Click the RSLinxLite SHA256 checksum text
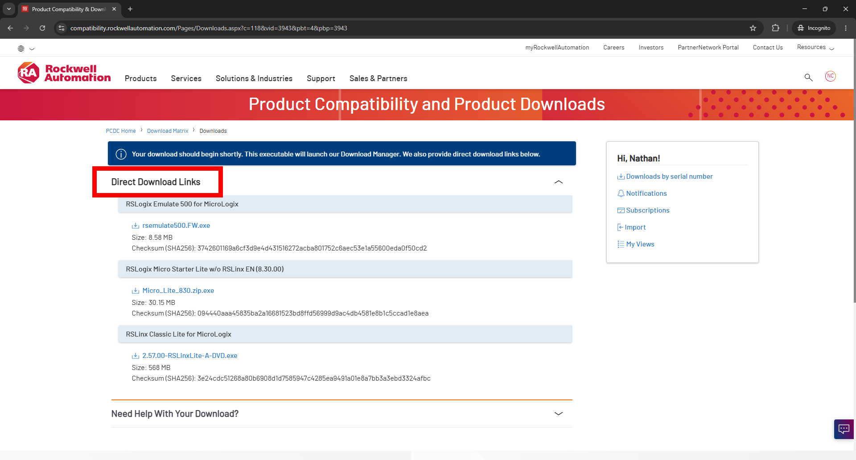This screenshot has height=460, width=856. click(281, 378)
